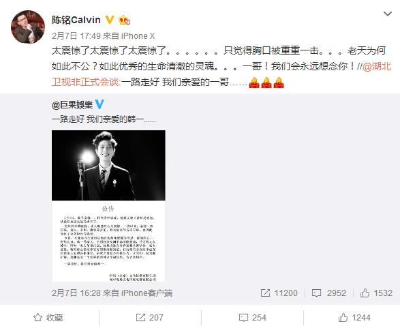This screenshot has width=400, height=326.
Task: Open the @巨果娛樂 account link
Action: [x=72, y=105]
